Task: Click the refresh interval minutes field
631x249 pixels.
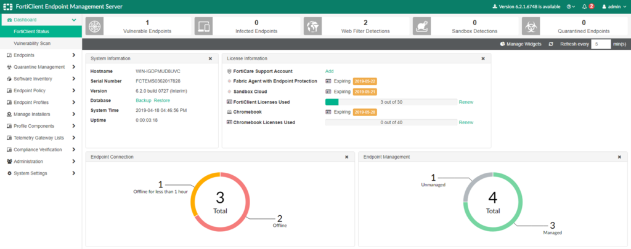Action: pyautogui.click(x=600, y=44)
